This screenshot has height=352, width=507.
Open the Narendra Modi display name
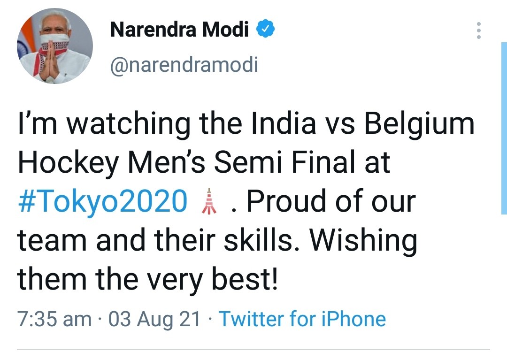[x=179, y=30]
